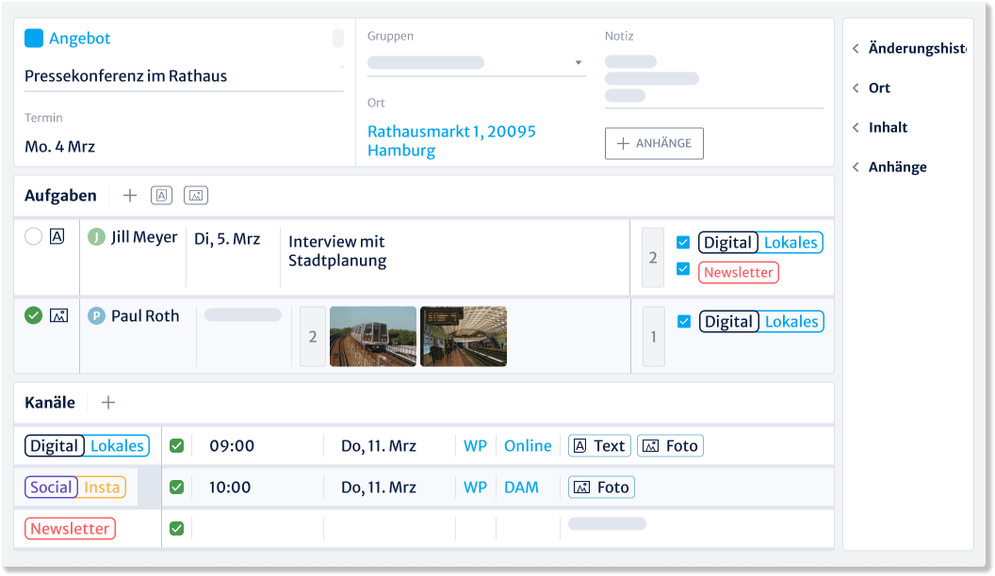Click the ANHÄNGE button
This screenshot has height=576, width=995.
click(654, 143)
